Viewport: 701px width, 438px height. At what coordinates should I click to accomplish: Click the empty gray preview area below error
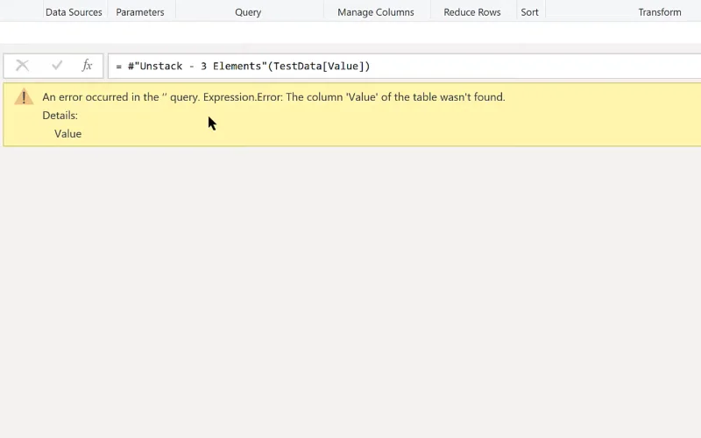coord(350,291)
